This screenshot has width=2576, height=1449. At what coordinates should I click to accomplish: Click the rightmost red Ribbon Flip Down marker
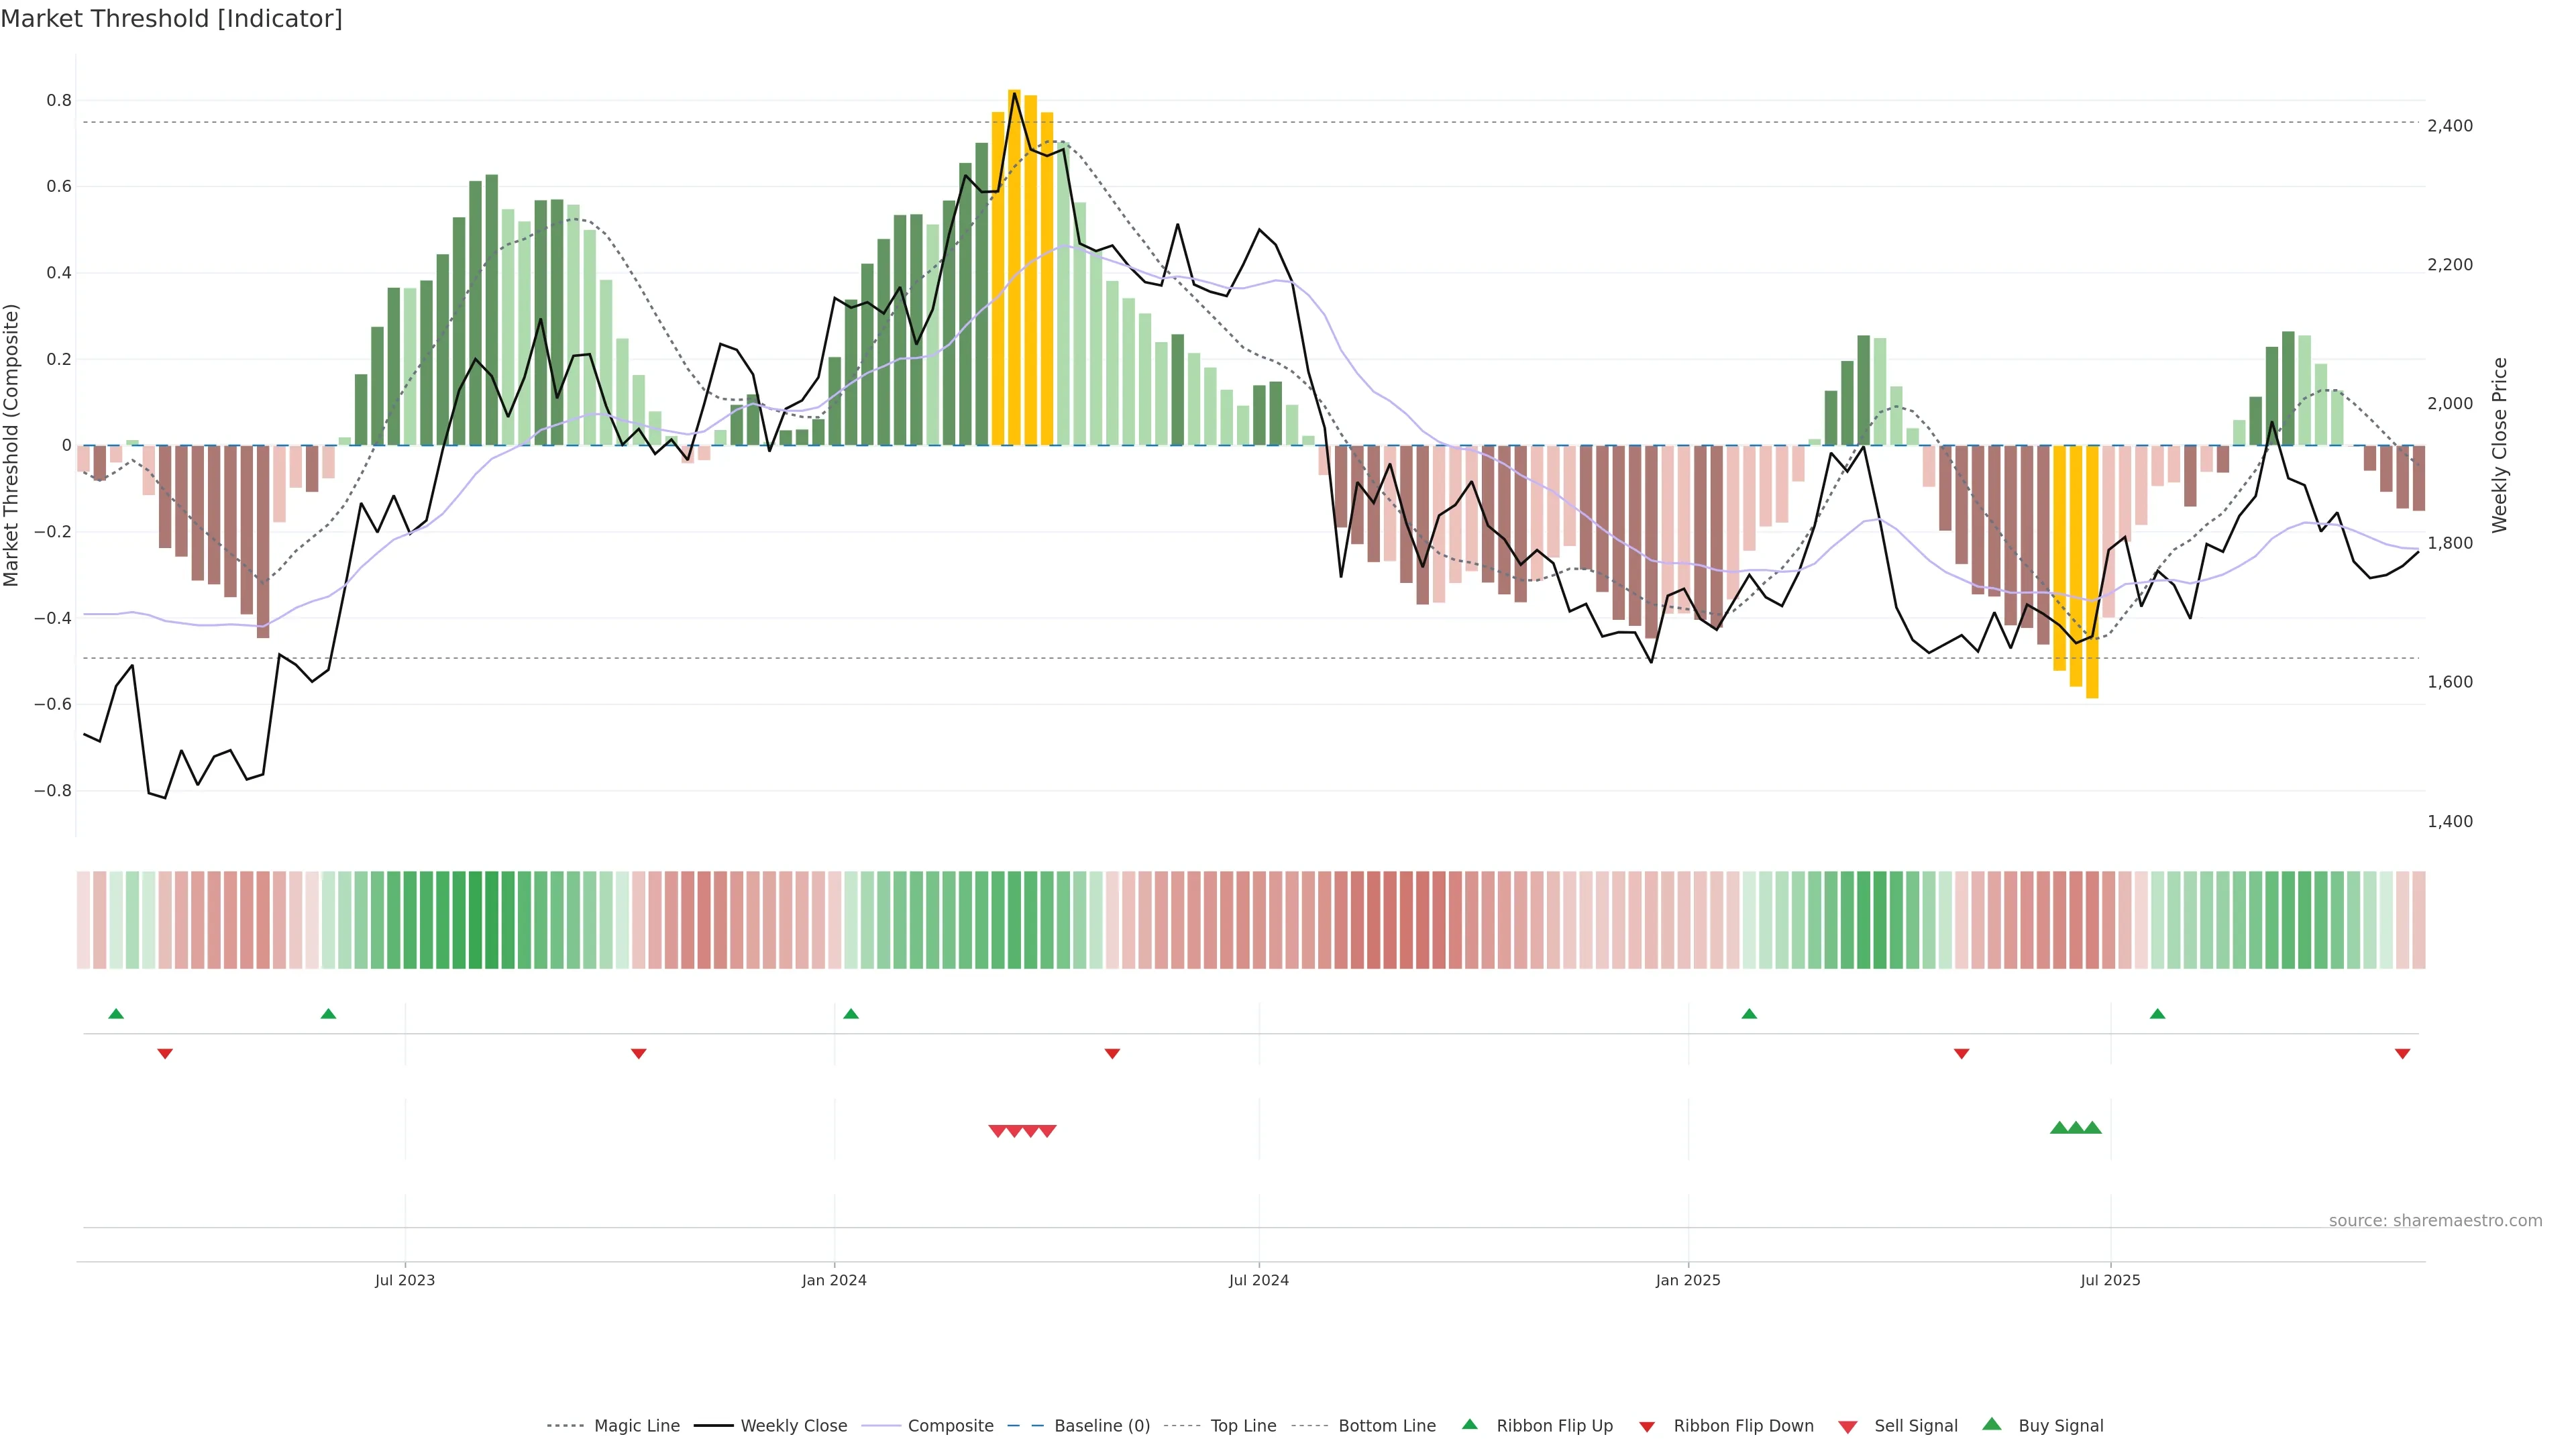2402,1054
